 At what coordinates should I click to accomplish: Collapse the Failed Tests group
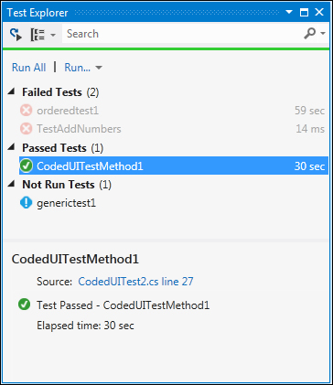[11, 91]
